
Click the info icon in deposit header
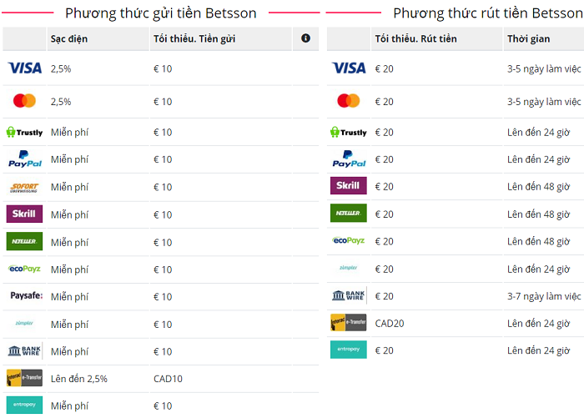click(x=305, y=38)
